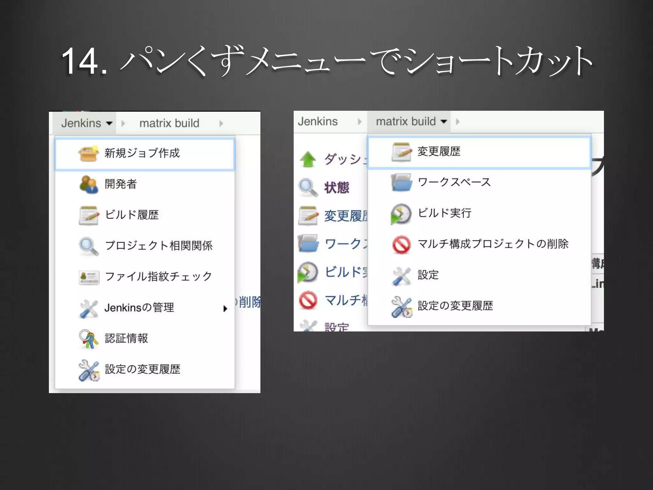Click matrix build breadcrumb in right screenshot
This screenshot has width=653, height=490.
pyautogui.click(x=406, y=122)
